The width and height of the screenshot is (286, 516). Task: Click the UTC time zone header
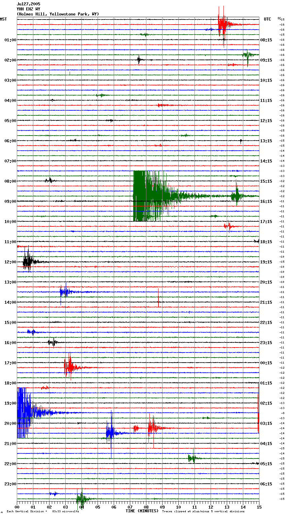[x=267, y=19]
